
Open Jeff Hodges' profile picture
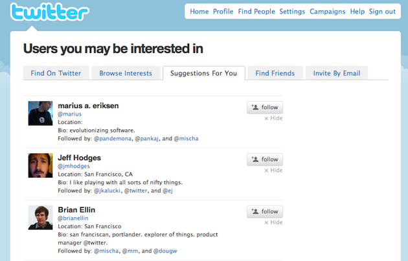click(40, 165)
